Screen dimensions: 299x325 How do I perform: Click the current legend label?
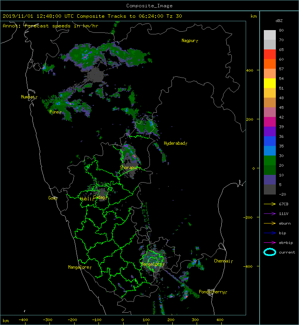[x=287, y=252]
